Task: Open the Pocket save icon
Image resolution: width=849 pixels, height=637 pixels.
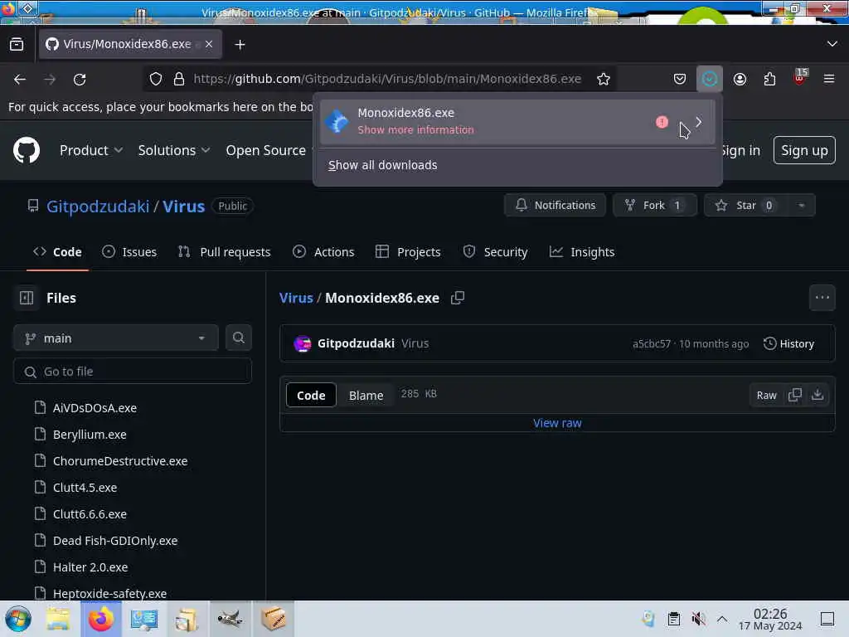Action: click(x=680, y=79)
